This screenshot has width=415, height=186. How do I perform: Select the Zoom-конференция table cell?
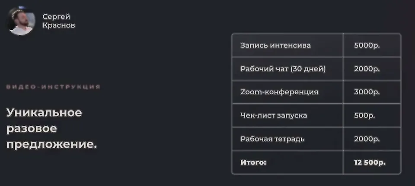[279, 92]
